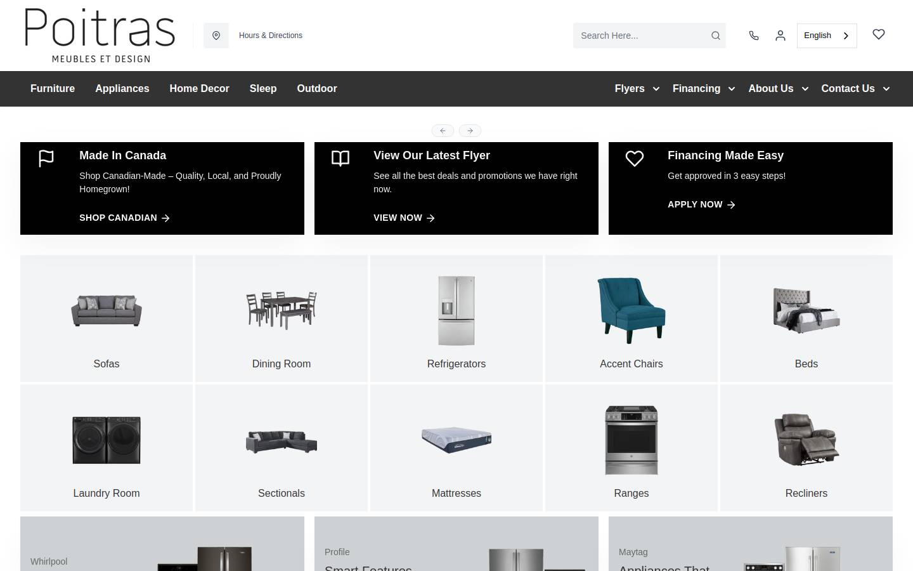Expand the Contact Us dropdown

point(855,89)
